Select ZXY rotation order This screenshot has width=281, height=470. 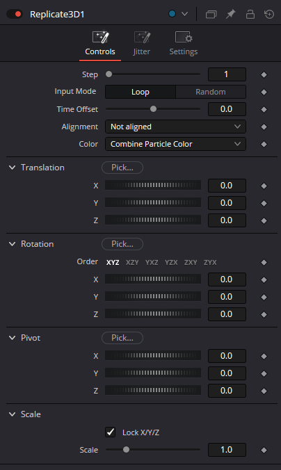pyautogui.click(x=191, y=262)
